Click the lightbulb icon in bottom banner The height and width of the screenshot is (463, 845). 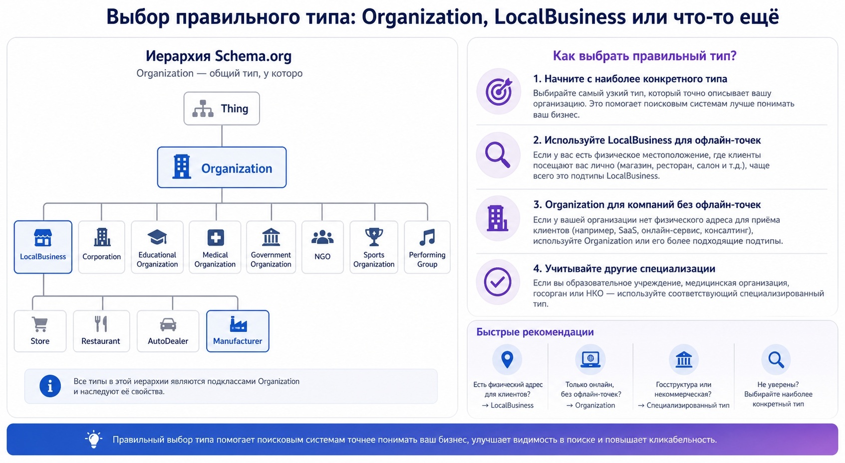pyautogui.click(x=93, y=439)
